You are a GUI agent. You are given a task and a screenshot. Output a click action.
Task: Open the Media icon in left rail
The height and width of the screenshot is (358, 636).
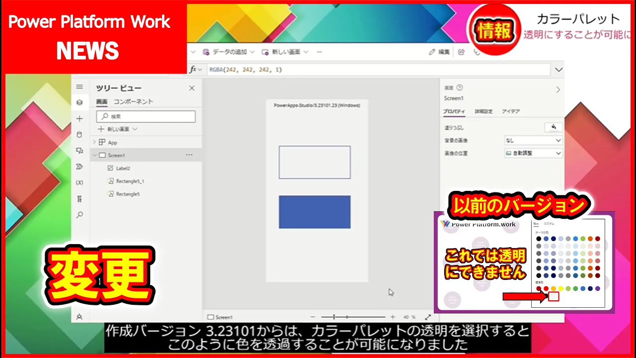pyautogui.click(x=79, y=151)
